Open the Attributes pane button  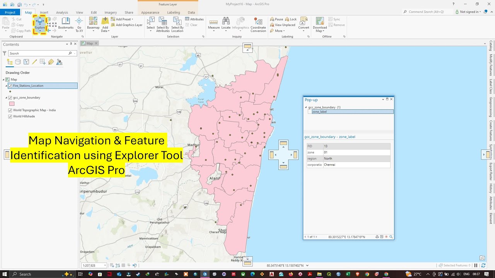click(194, 19)
